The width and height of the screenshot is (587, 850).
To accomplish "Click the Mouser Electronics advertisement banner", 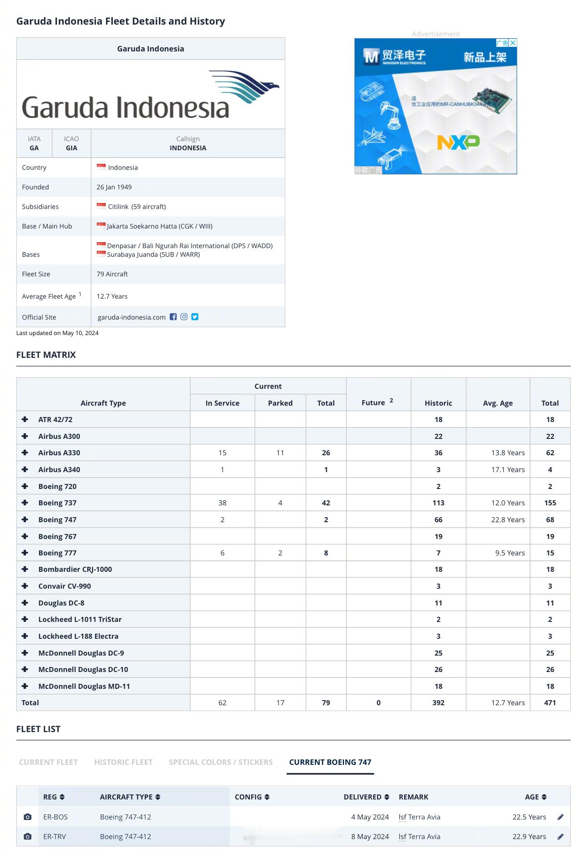I will 435,106.
